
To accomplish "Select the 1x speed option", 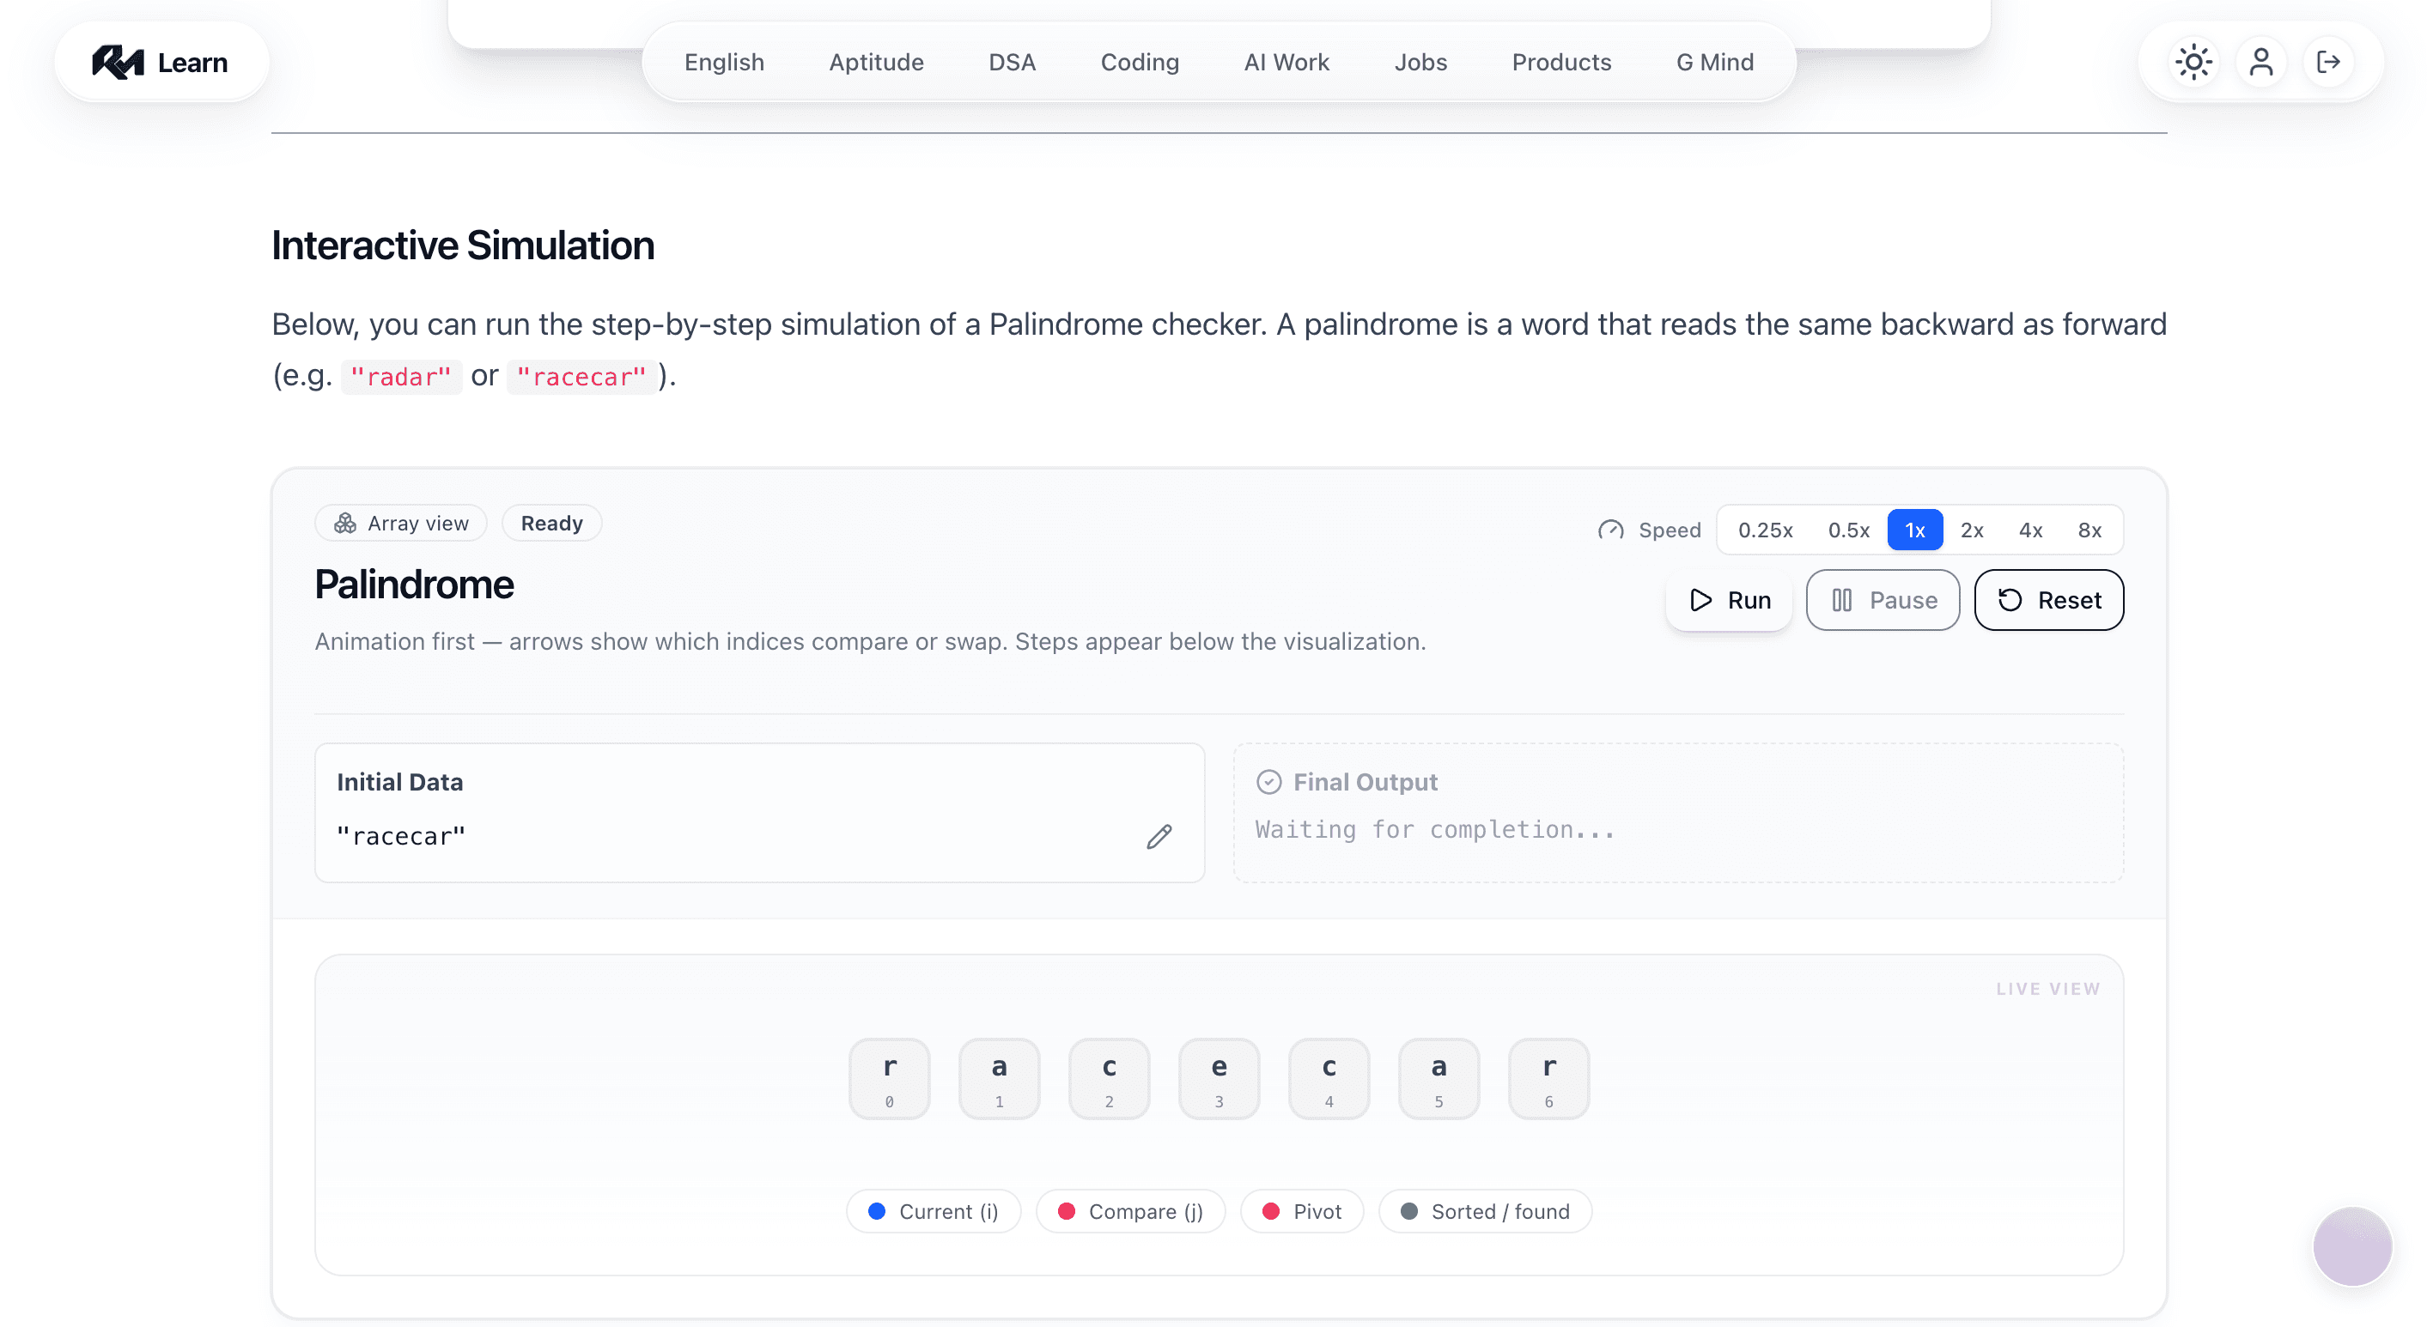I will click(x=1914, y=530).
